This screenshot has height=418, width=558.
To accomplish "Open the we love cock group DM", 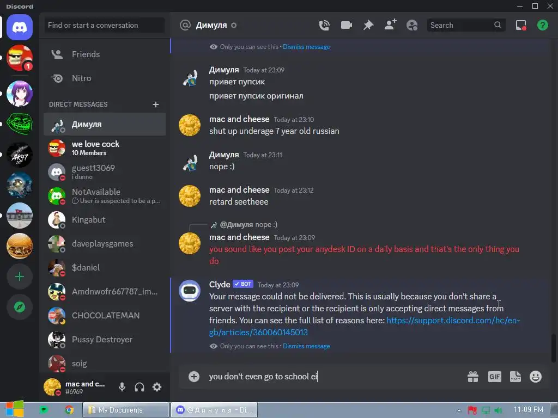I will click(x=105, y=148).
